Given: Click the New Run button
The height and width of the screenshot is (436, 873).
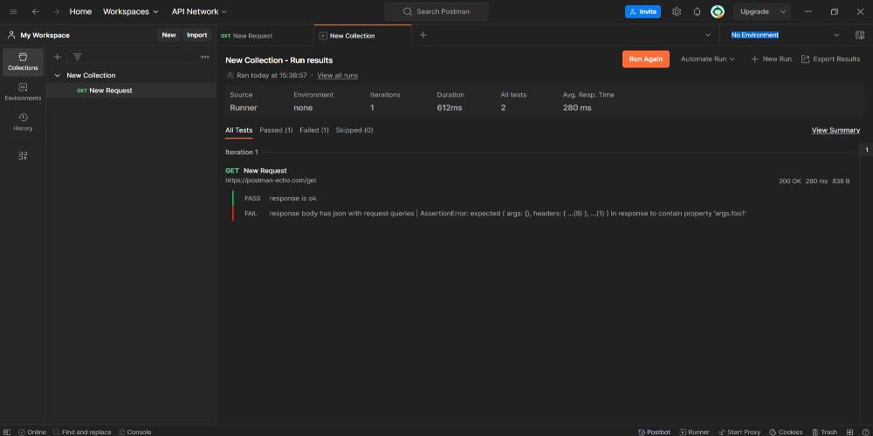Looking at the screenshot, I should pyautogui.click(x=771, y=59).
